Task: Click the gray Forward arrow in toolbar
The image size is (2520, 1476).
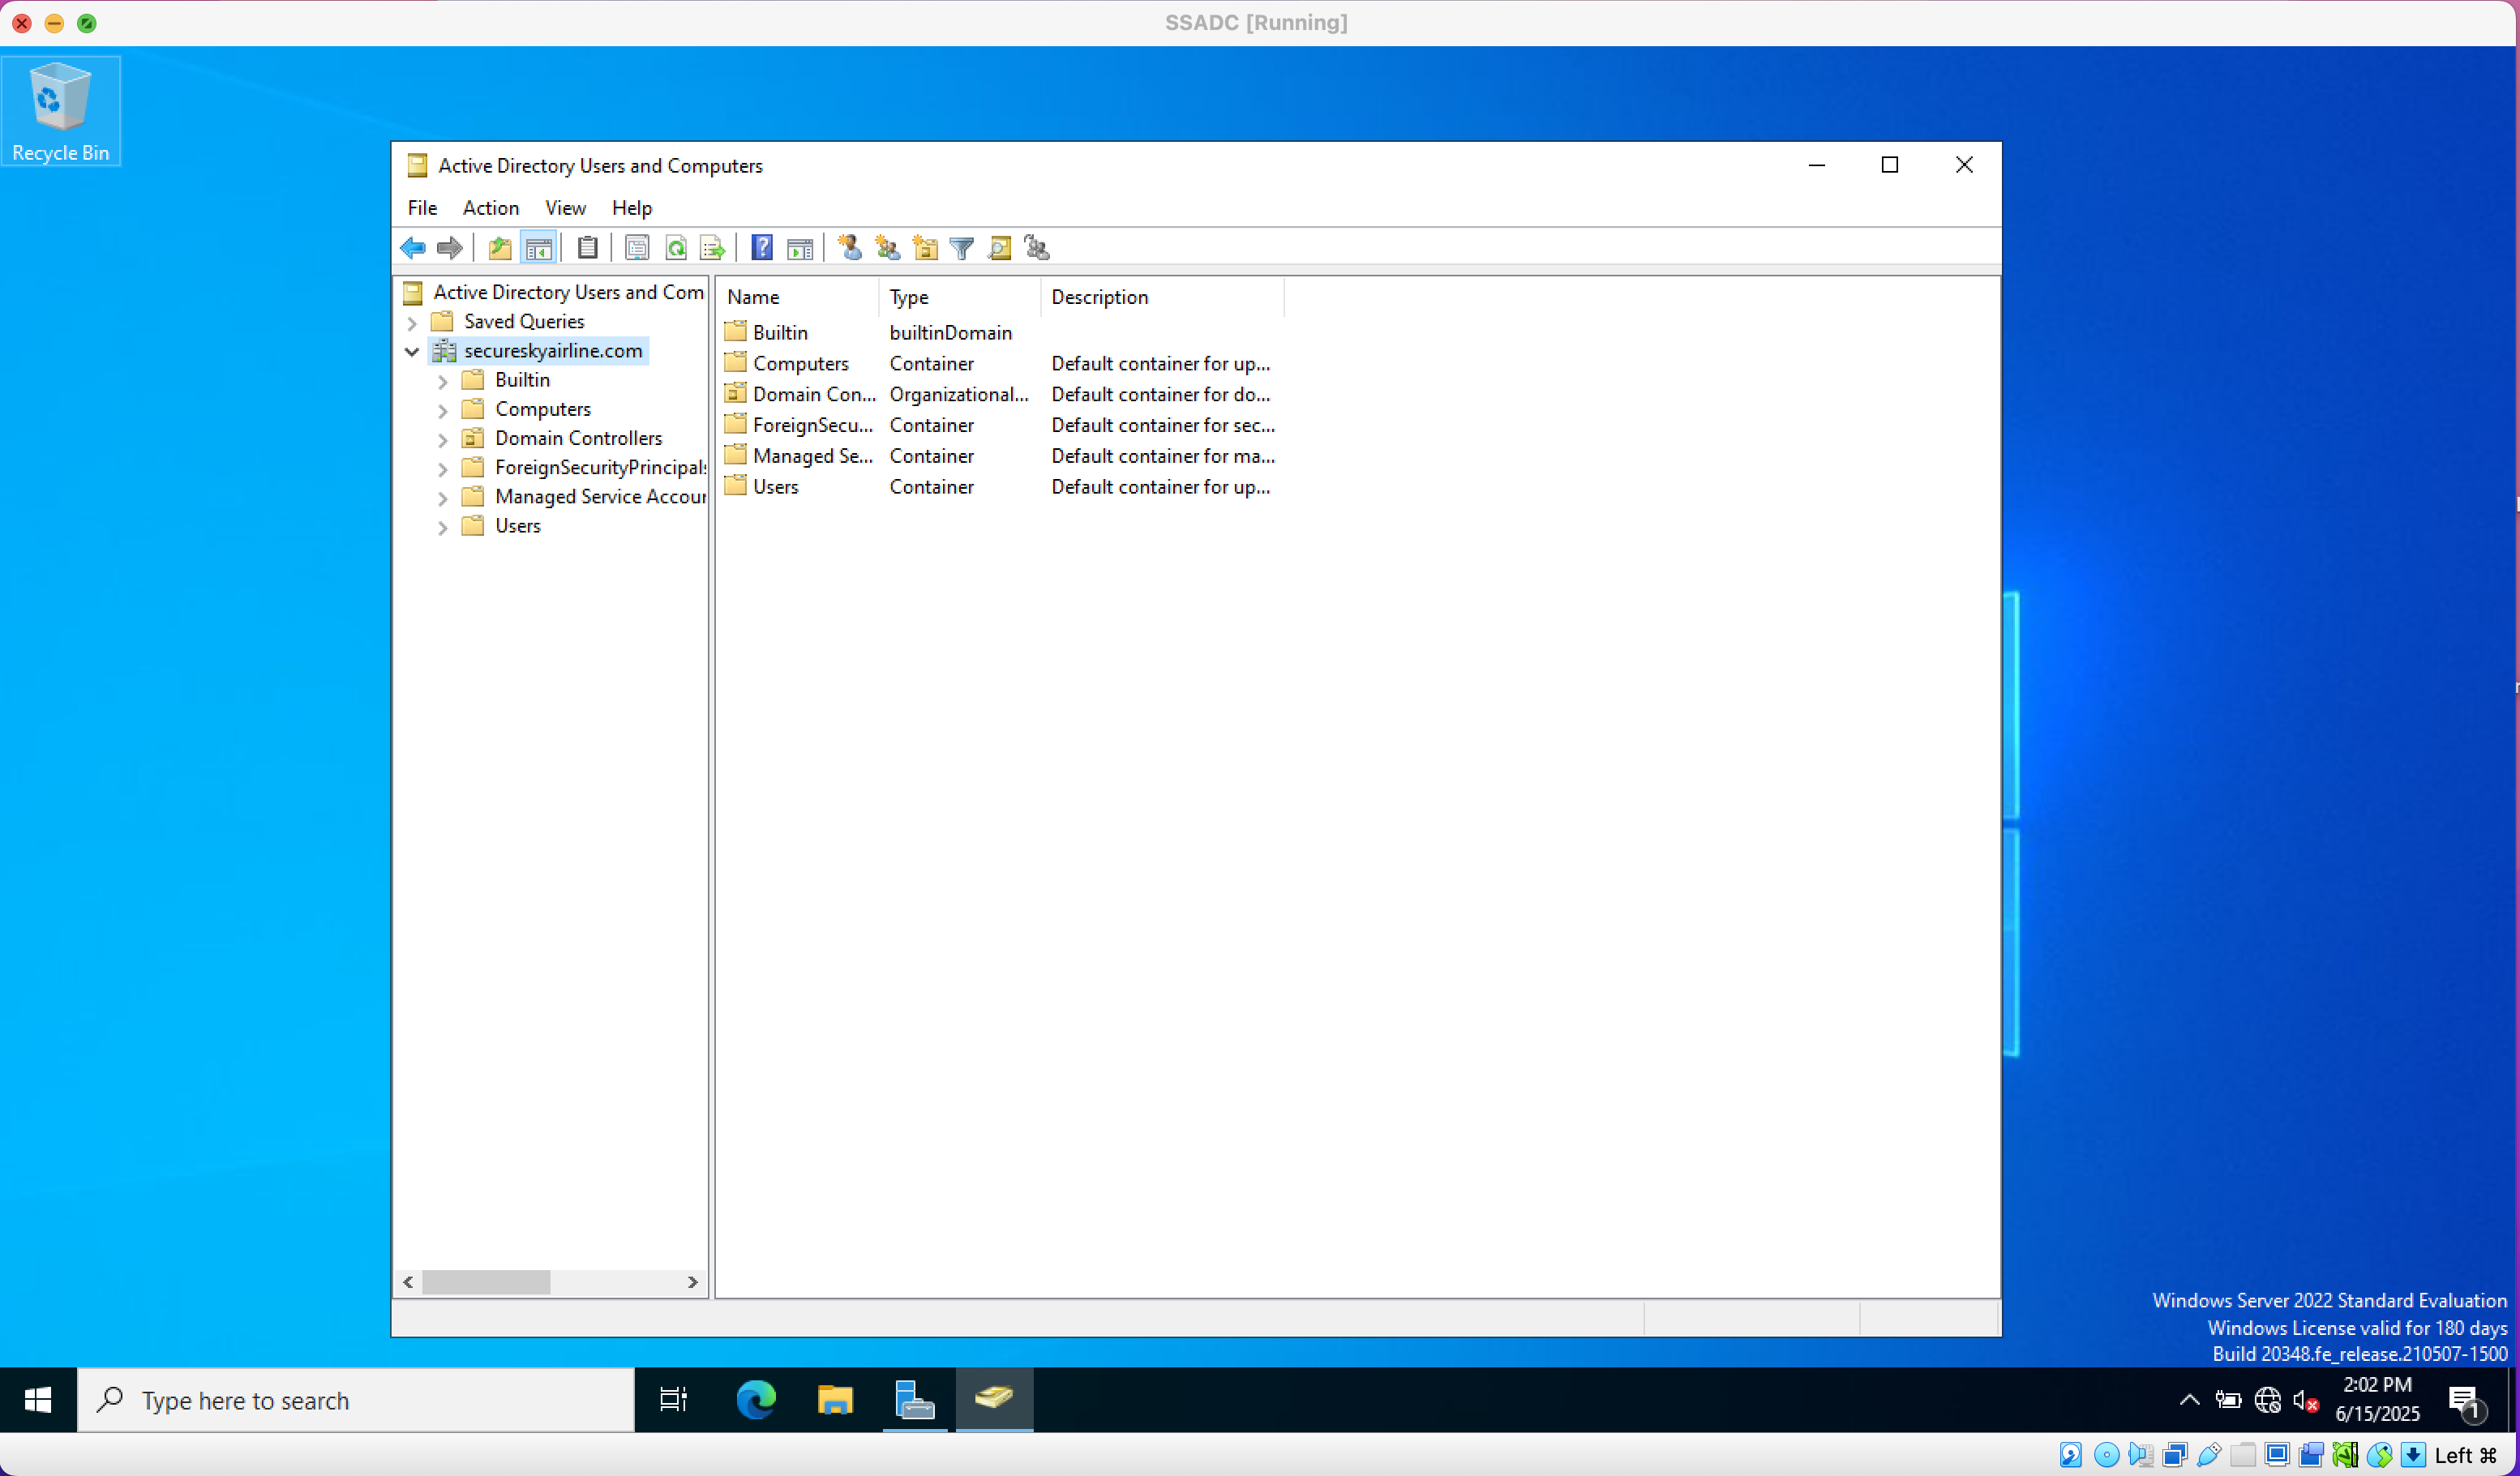Action: coord(450,248)
